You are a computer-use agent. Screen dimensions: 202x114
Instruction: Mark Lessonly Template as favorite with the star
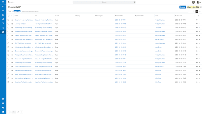point(12,24)
